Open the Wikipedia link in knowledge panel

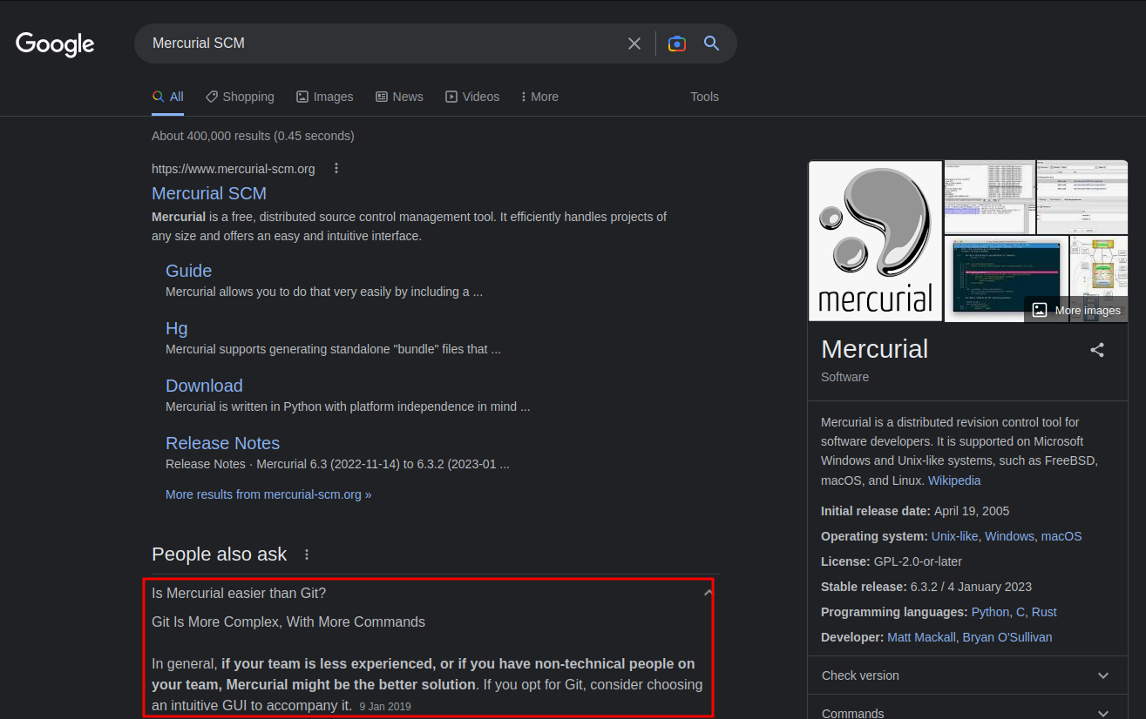point(954,480)
